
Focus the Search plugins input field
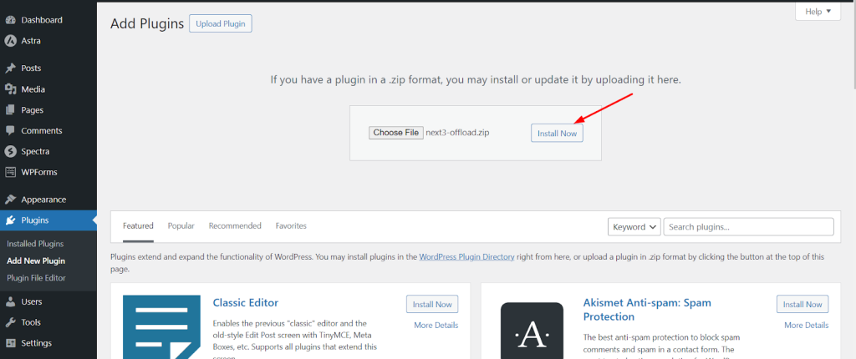click(748, 227)
